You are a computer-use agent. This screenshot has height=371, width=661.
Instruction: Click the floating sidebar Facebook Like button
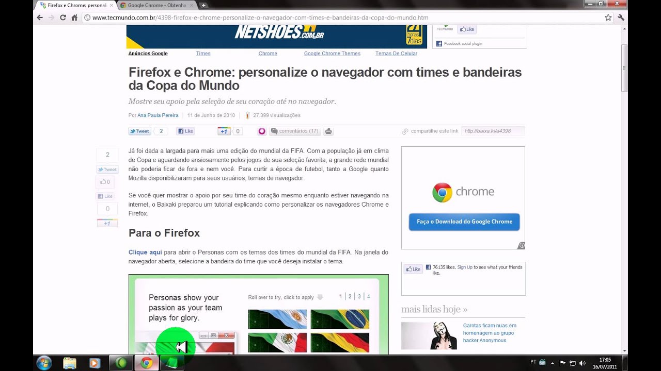[x=105, y=196]
